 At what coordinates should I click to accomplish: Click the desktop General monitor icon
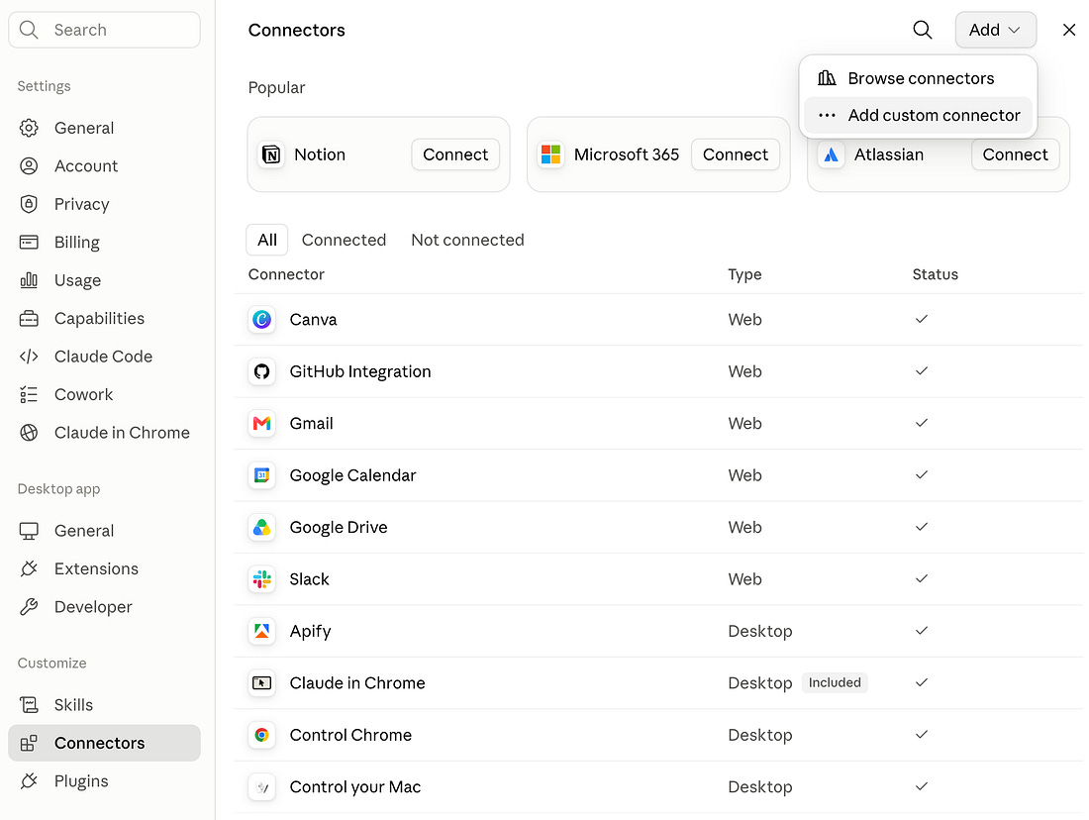point(29,531)
